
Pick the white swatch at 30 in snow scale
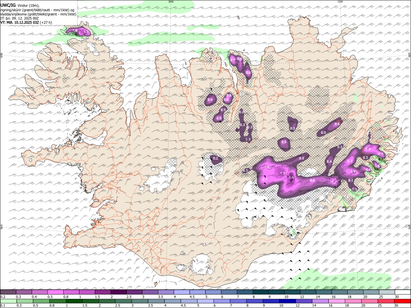[403, 292]
